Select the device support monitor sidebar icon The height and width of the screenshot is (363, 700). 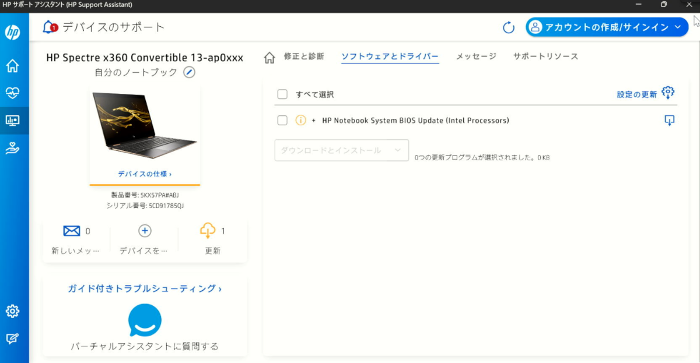pyautogui.click(x=12, y=121)
